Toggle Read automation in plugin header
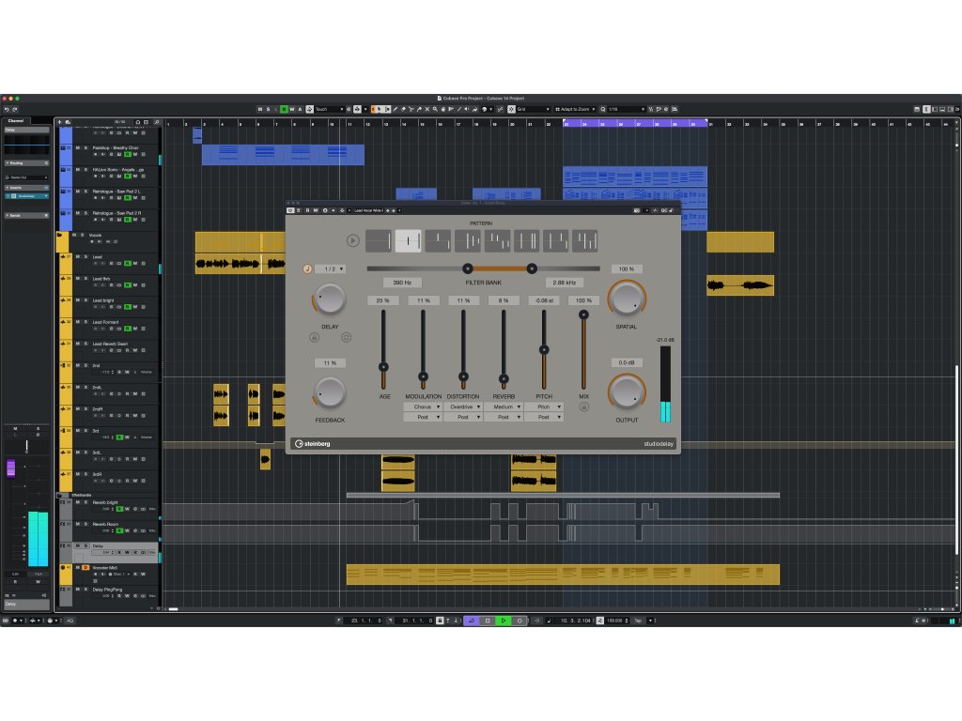 (307, 210)
